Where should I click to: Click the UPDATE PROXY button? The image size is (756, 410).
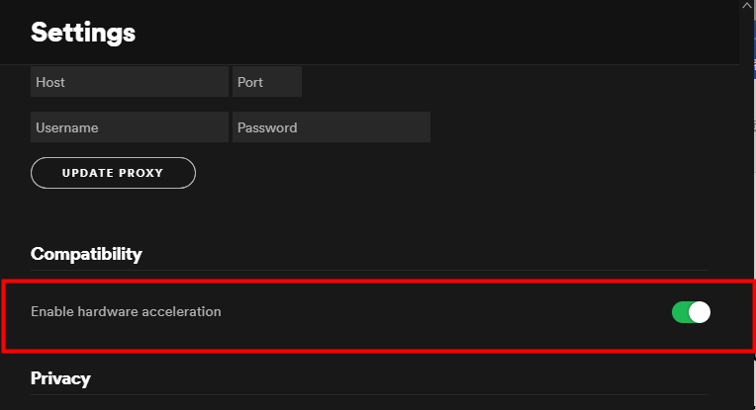113,173
